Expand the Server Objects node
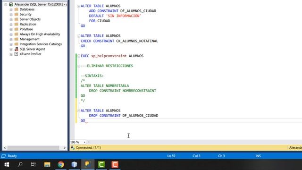 pyautogui.click(x=11, y=19)
